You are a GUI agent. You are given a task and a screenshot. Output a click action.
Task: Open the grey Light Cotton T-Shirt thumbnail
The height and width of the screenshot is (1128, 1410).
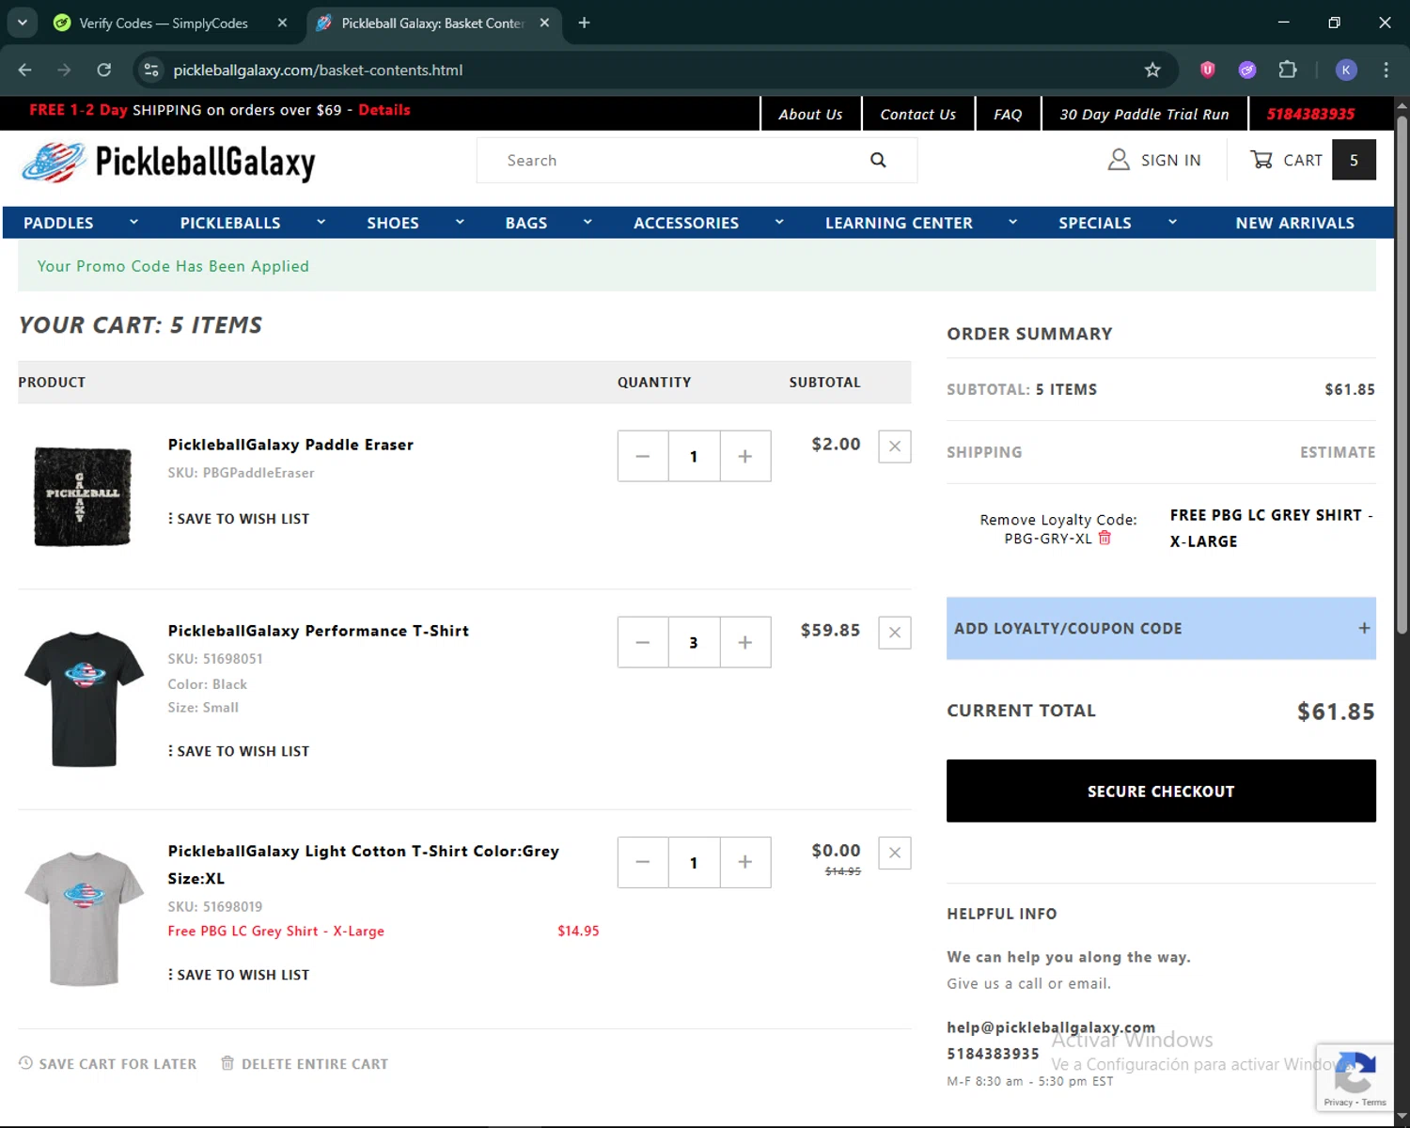(x=84, y=918)
